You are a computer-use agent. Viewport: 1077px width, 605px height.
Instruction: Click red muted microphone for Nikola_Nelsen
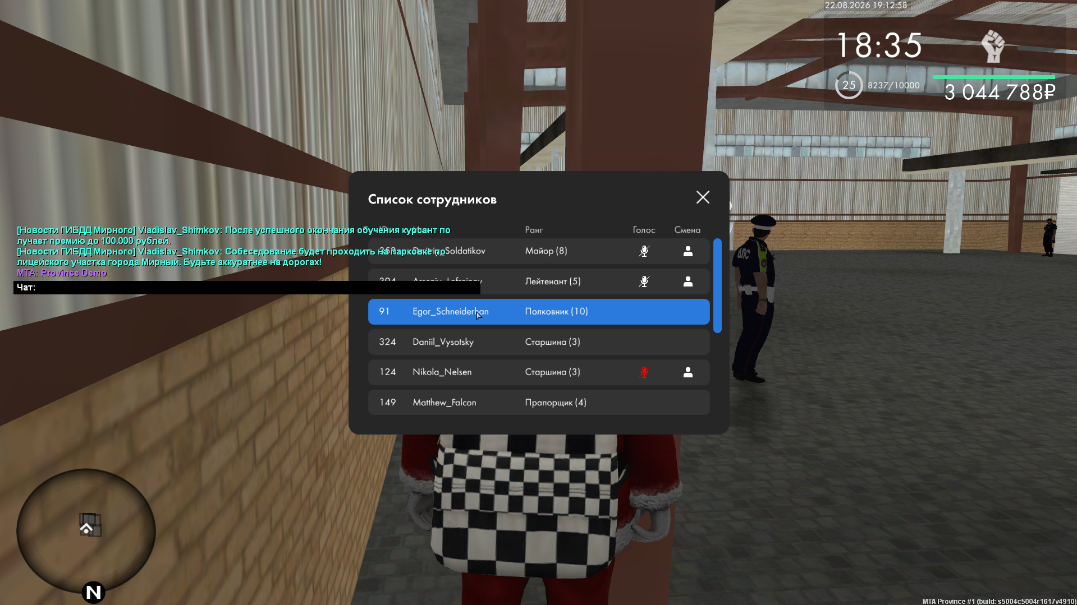[x=644, y=372]
